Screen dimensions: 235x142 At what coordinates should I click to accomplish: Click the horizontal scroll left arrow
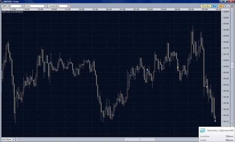coord(17,139)
